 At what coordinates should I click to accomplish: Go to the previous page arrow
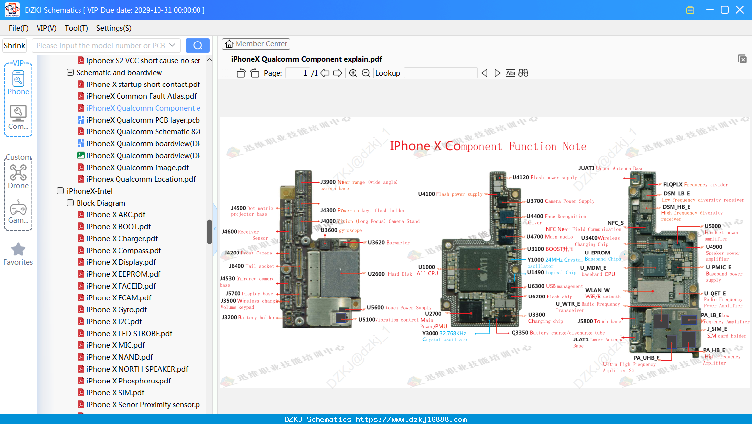325,73
